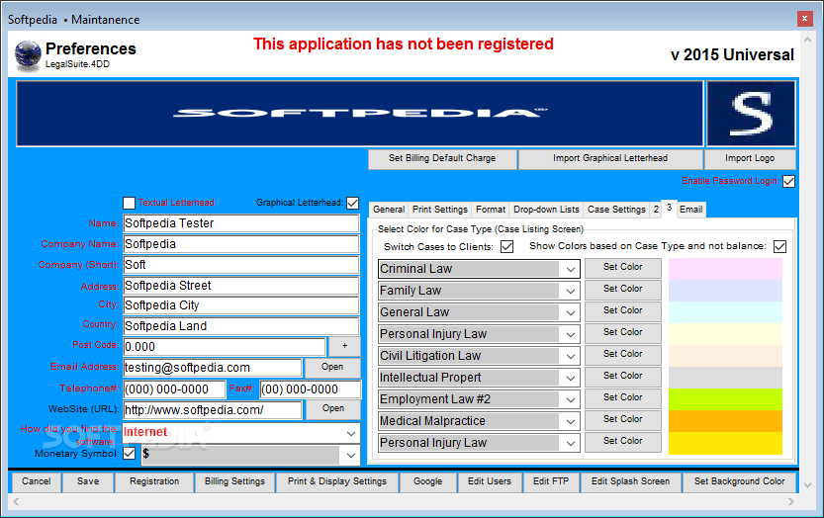Open the Drop-down Lists tab

click(546, 210)
